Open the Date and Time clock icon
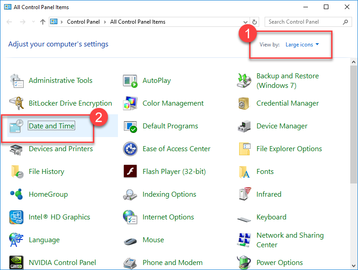Screen dimensions: 358x270 16,126
